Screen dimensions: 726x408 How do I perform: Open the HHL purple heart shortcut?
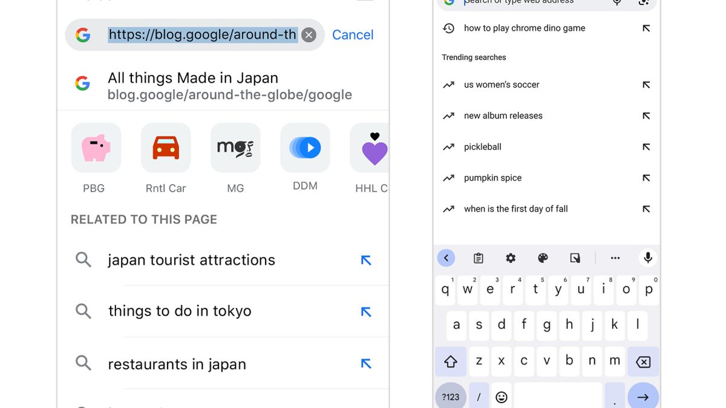(370, 148)
